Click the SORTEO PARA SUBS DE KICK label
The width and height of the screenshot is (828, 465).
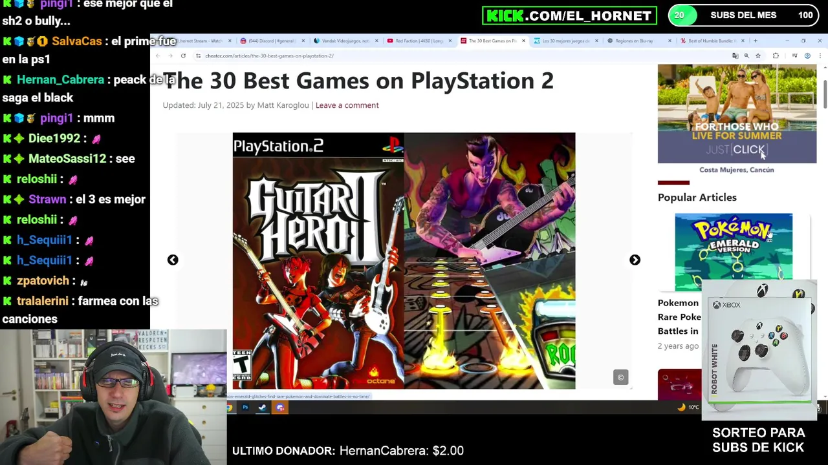click(x=758, y=440)
